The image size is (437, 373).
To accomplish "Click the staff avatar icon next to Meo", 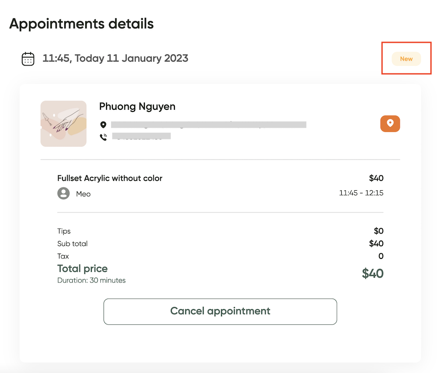I will point(63,193).
